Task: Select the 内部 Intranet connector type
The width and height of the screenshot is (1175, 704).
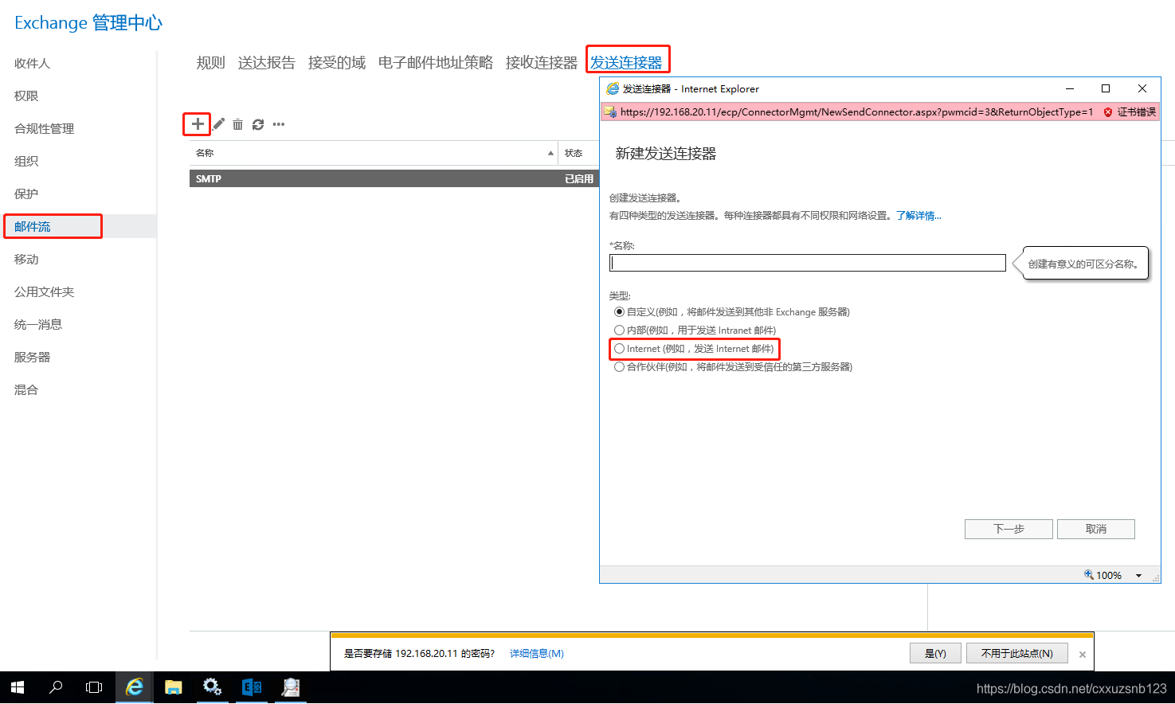Action: pyautogui.click(x=619, y=330)
